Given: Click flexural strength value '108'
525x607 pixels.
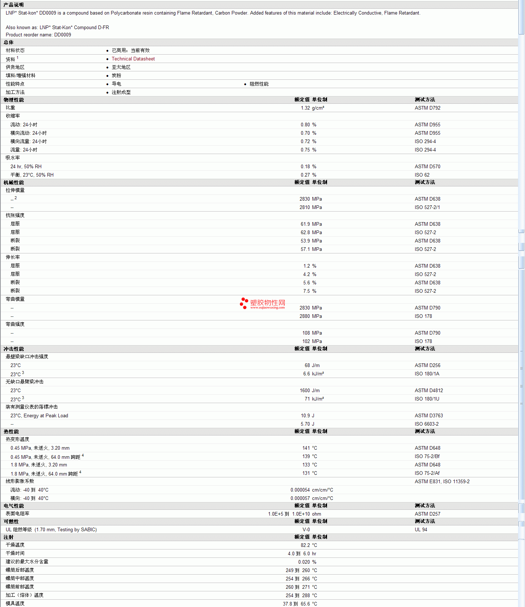Looking at the screenshot, I should click(x=306, y=333).
